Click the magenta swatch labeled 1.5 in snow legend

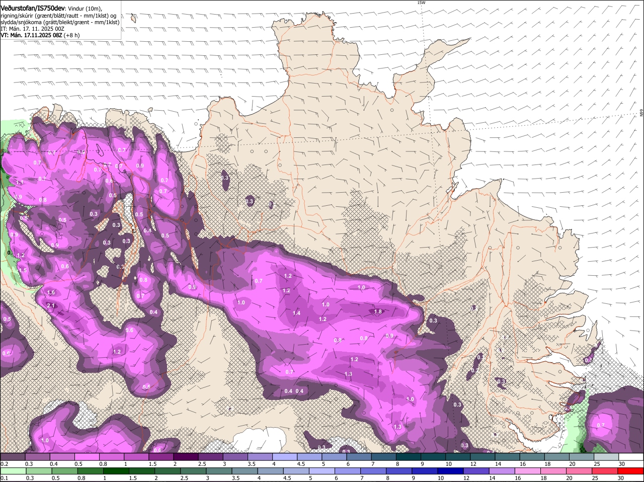click(x=161, y=457)
